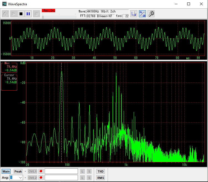
Task: Click the OVL2 text input field
Action: click(61, 178)
